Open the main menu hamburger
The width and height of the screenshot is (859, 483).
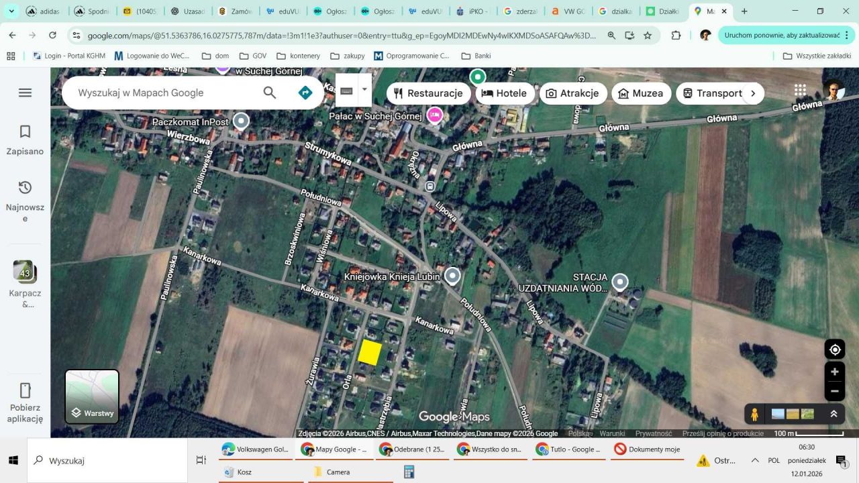click(25, 93)
